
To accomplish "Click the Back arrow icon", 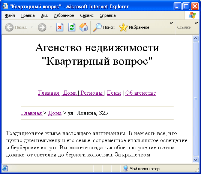I will pyautogui.click(x=9, y=27).
